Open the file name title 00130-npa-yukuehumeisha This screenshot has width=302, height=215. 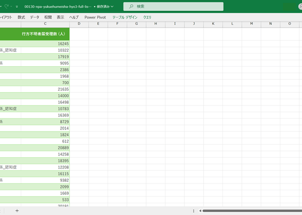58,7
